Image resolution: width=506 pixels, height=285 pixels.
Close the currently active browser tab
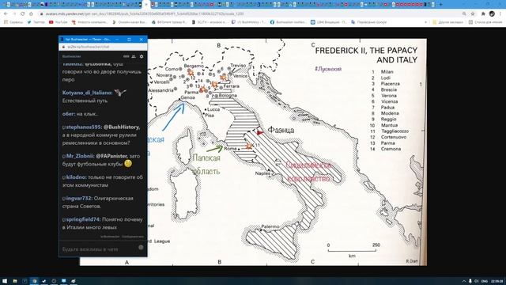[146, 5]
